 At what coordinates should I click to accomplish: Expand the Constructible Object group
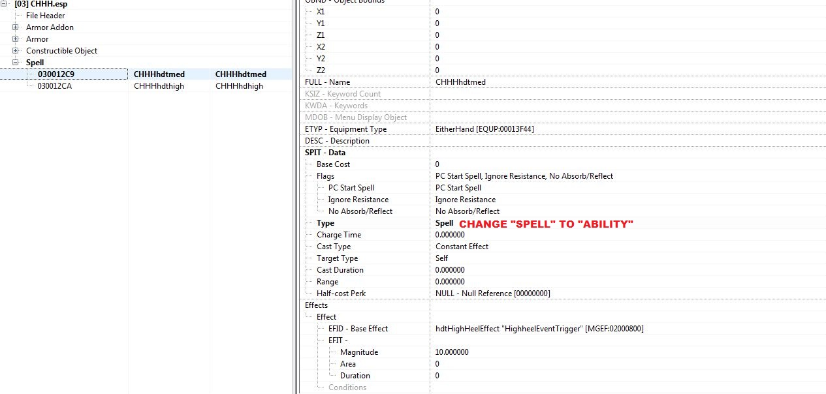point(16,51)
